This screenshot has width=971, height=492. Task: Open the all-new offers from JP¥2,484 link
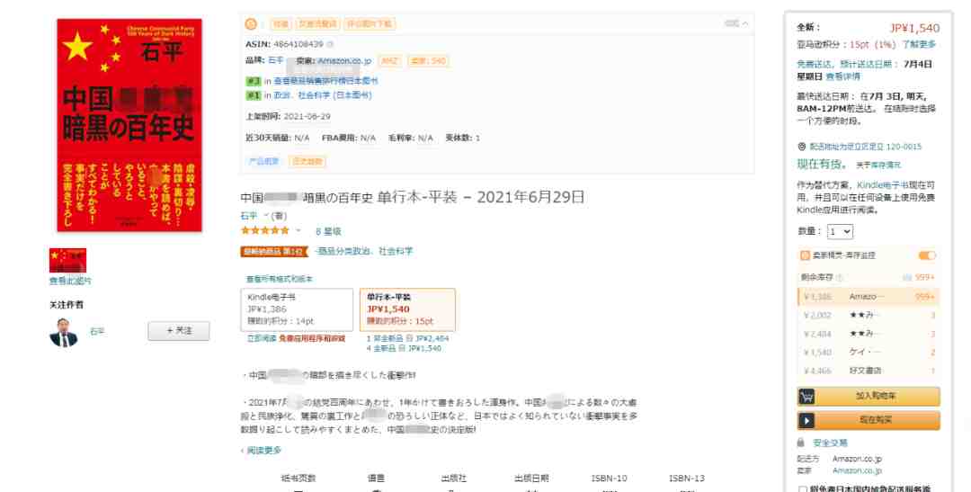tap(407, 339)
